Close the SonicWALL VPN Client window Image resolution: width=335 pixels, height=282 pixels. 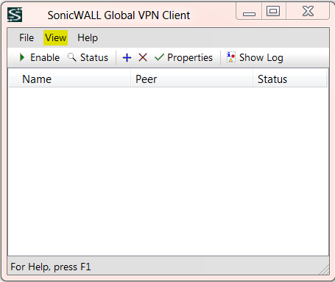click(308, 11)
